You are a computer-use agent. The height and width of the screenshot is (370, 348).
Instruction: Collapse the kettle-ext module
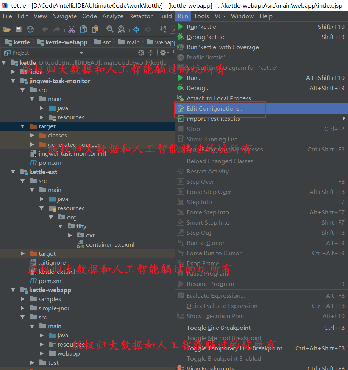tap(13, 172)
